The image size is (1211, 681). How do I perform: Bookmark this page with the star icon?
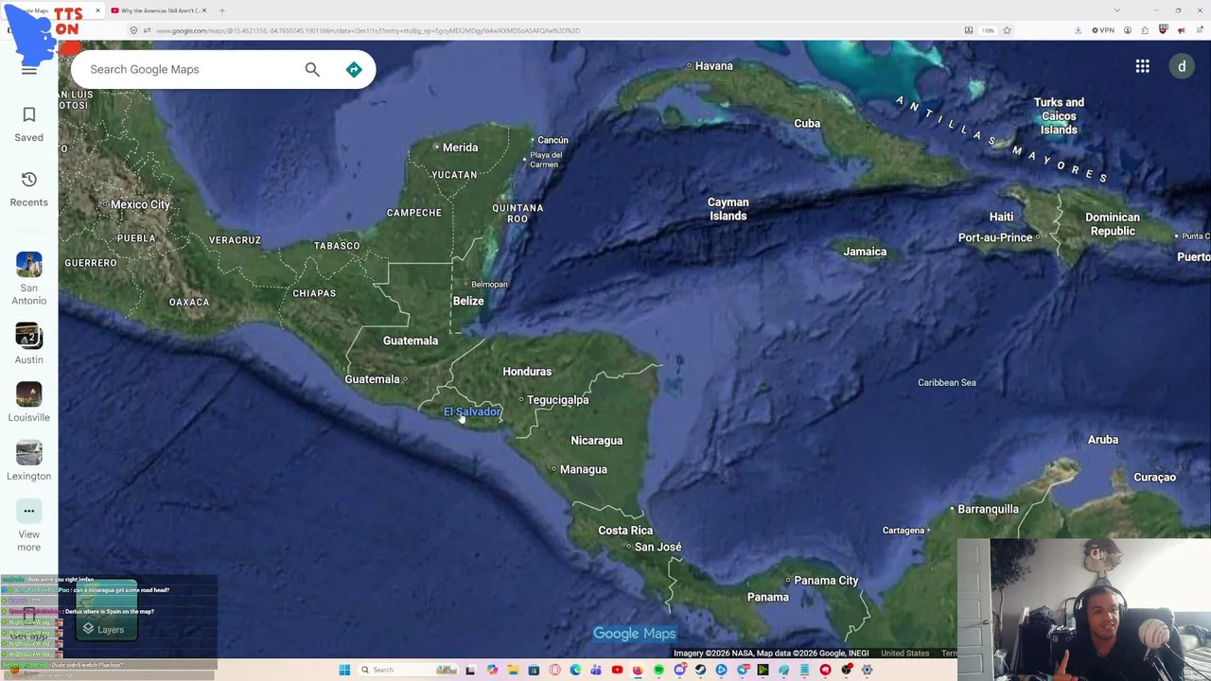point(1007,30)
